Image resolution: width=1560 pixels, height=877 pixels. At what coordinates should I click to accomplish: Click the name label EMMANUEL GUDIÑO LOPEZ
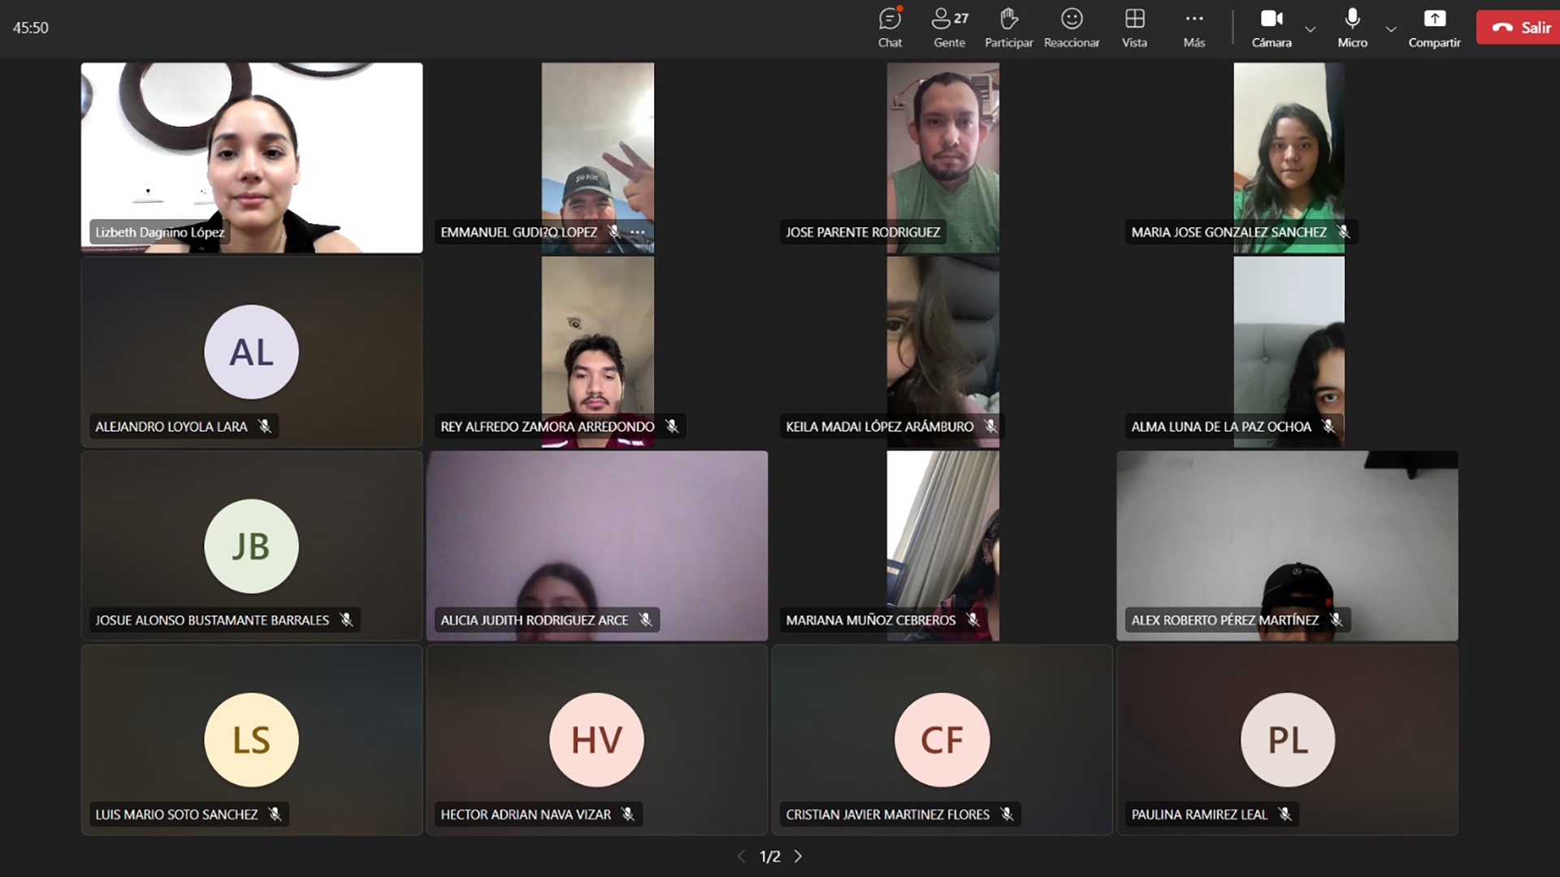518,232
